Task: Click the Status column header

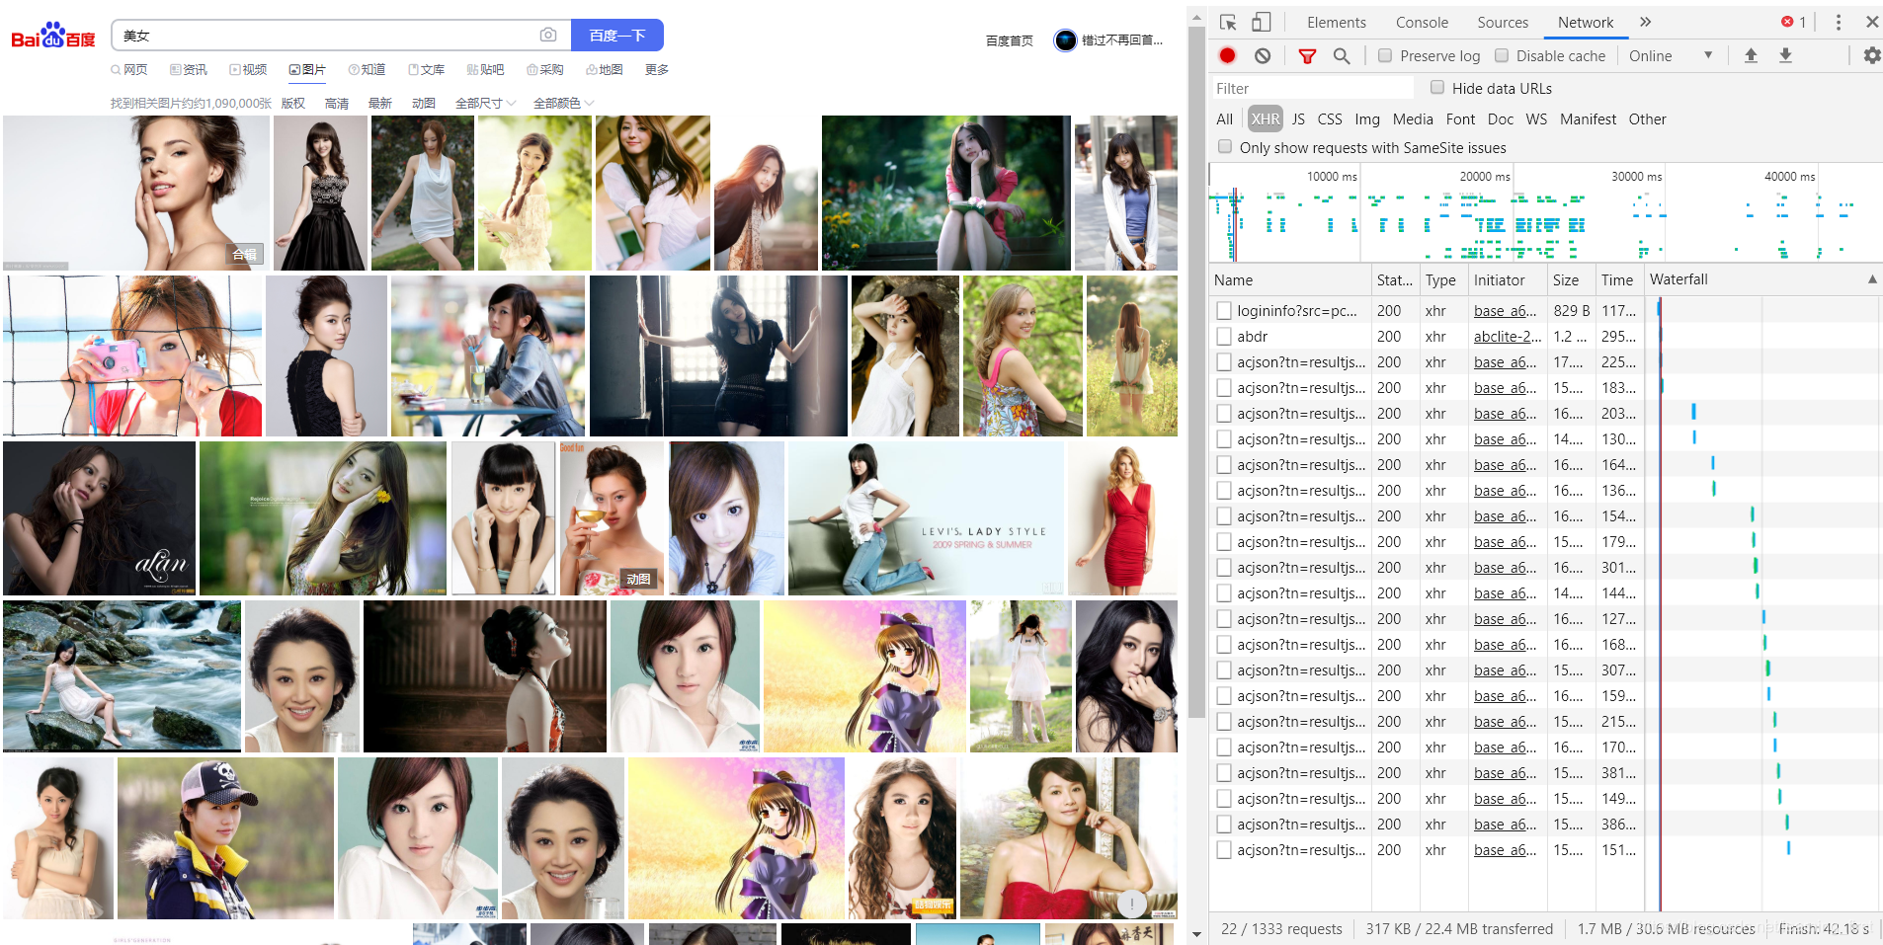Action: pos(1395,280)
